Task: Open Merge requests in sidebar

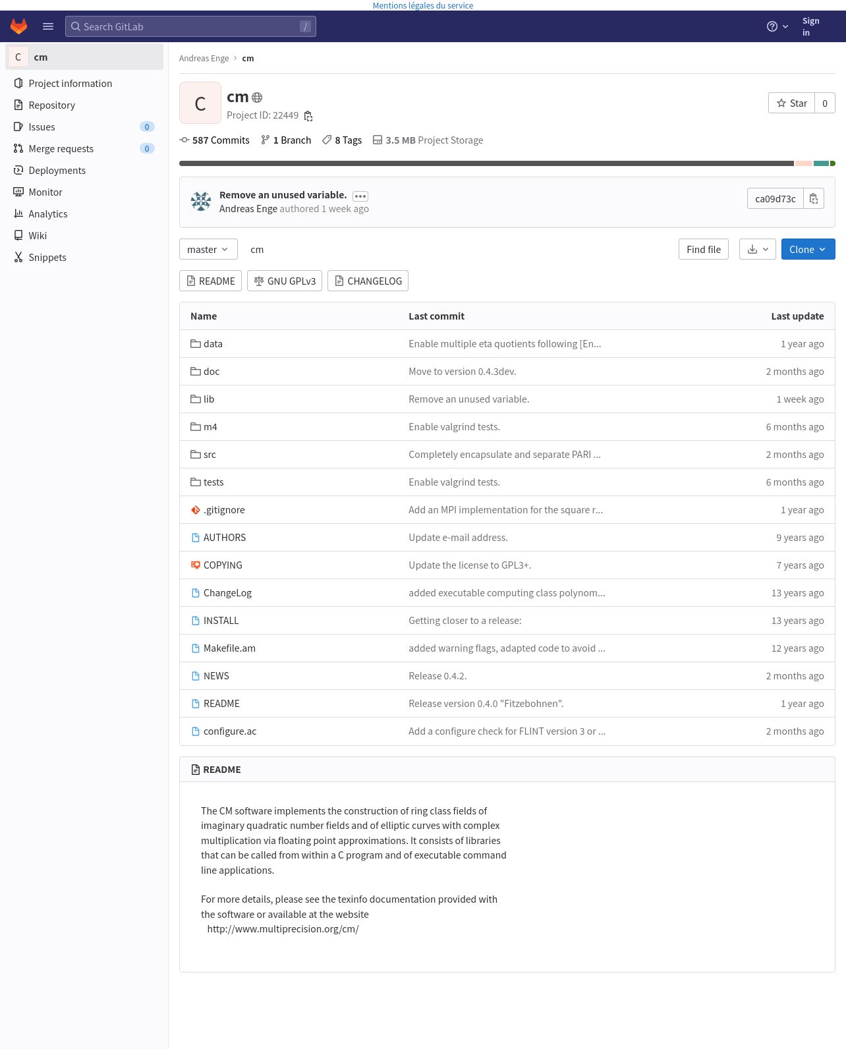Action: pyautogui.click(x=84, y=149)
